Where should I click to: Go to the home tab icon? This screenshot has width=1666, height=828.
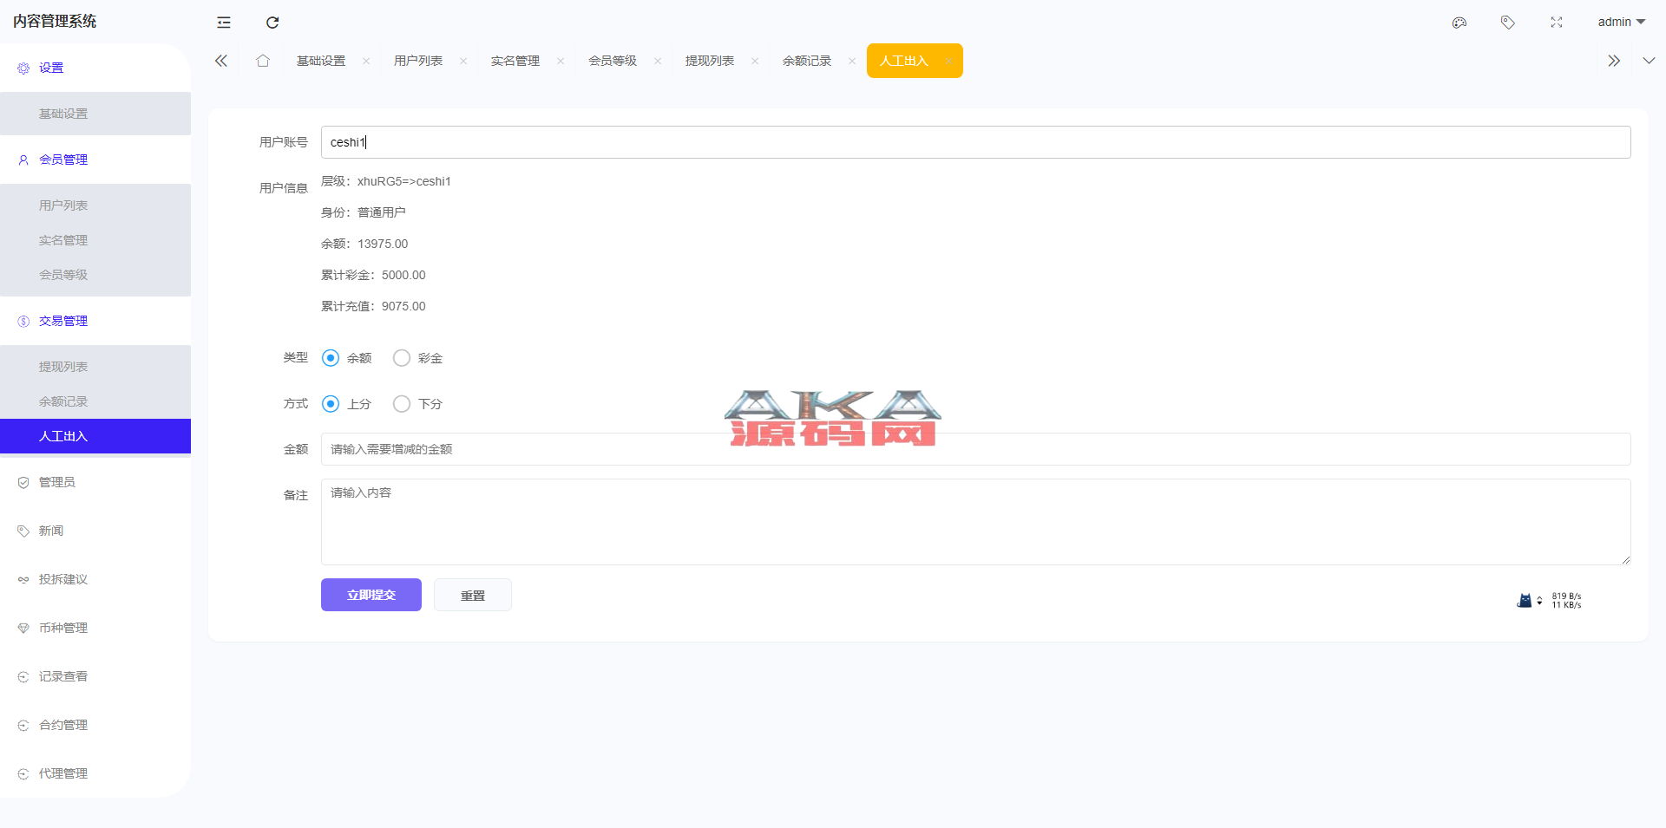(263, 61)
